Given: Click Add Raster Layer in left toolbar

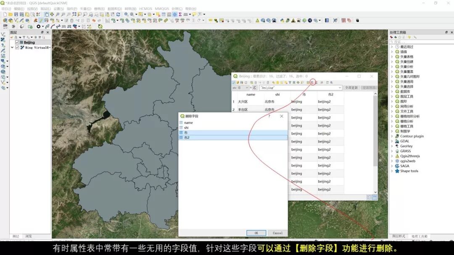Looking at the screenshot, I should click(x=3, y=40).
